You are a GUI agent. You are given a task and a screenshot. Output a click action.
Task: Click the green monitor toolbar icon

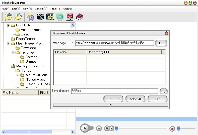click(x=60, y=17)
